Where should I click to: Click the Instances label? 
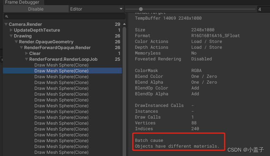pos(146,111)
